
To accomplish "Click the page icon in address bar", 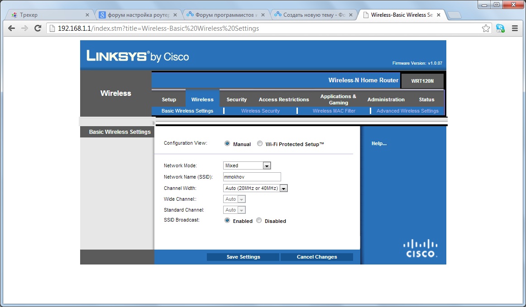I will point(52,28).
